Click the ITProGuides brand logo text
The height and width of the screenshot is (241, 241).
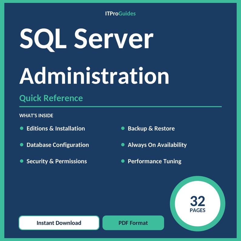click(120, 14)
